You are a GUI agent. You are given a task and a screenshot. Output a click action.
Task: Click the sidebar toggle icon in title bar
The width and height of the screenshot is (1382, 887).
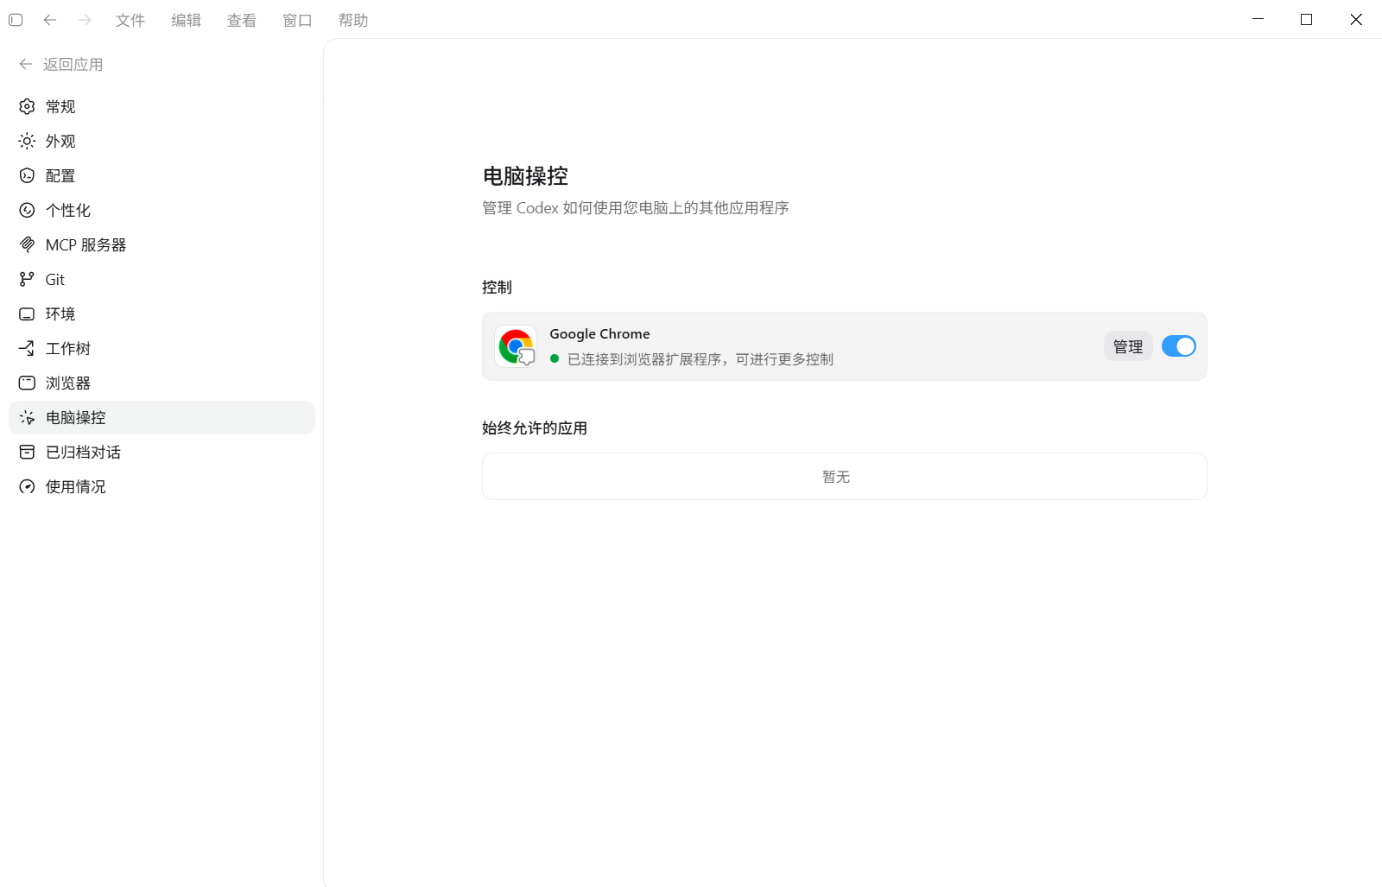[16, 20]
